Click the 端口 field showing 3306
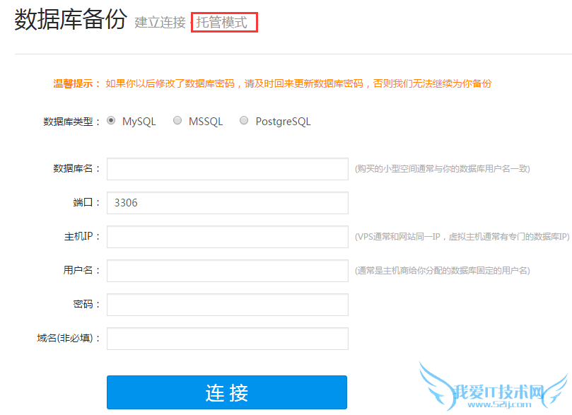 pyautogui.click(x=227, y=203)
